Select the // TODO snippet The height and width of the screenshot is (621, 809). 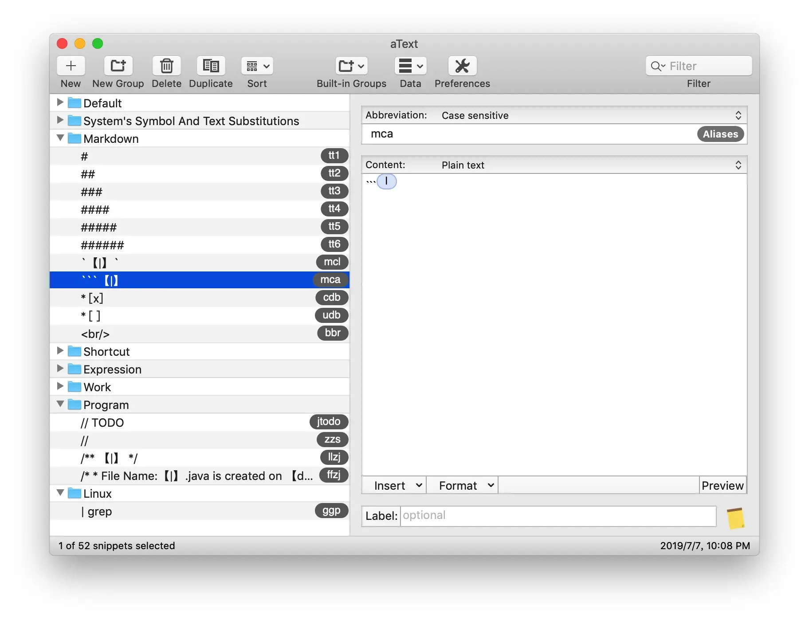200,422
